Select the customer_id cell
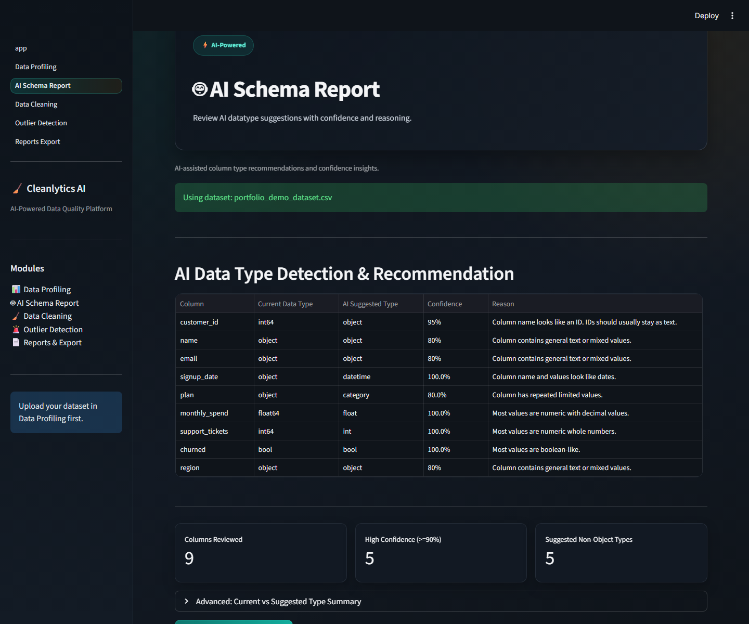749x624 pixels. pos(215,322)
